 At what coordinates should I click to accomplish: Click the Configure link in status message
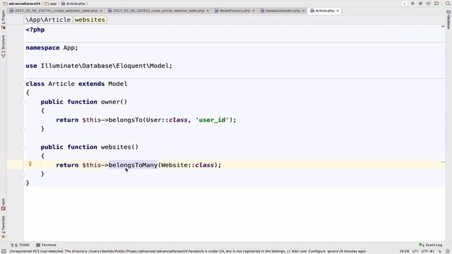pos(317,251)
